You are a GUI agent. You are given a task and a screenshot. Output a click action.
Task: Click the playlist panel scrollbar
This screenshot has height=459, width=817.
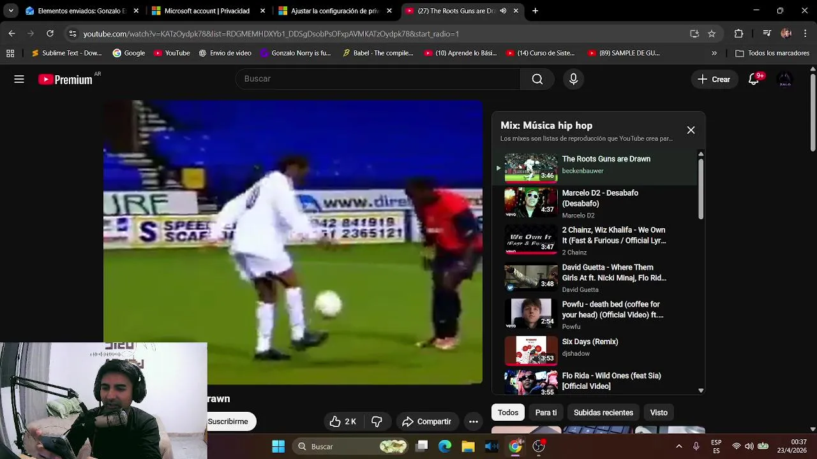pyautogui.click(x=701, y=189)
